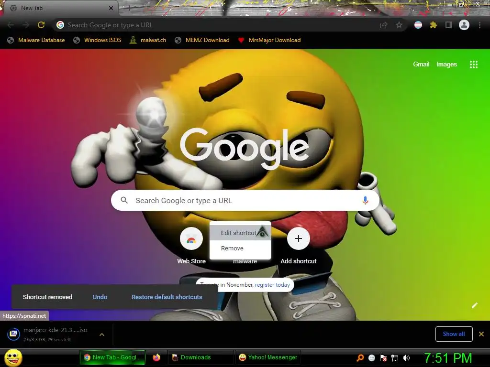Click the share page icon in address bar
This screenshot has width=490, height=367.
coord(384,25)
